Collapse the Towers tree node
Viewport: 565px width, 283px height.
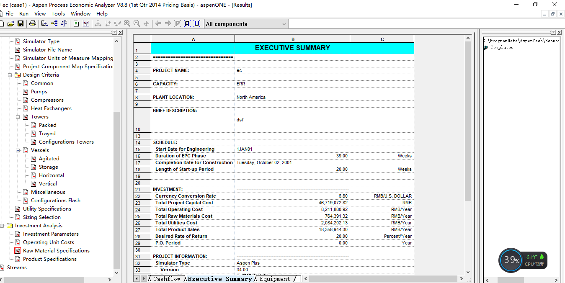coord(18,117)
